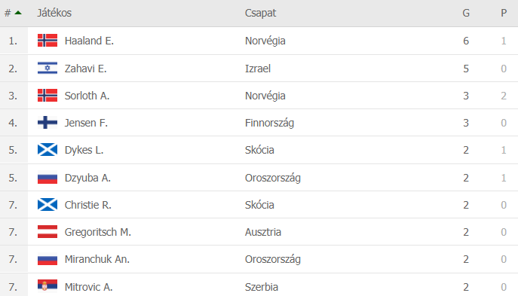Click the Austria flag beside Gregoritsch M.
Image resolution: width=518 pixels, height=296 pixels.
tap(48, 232)
